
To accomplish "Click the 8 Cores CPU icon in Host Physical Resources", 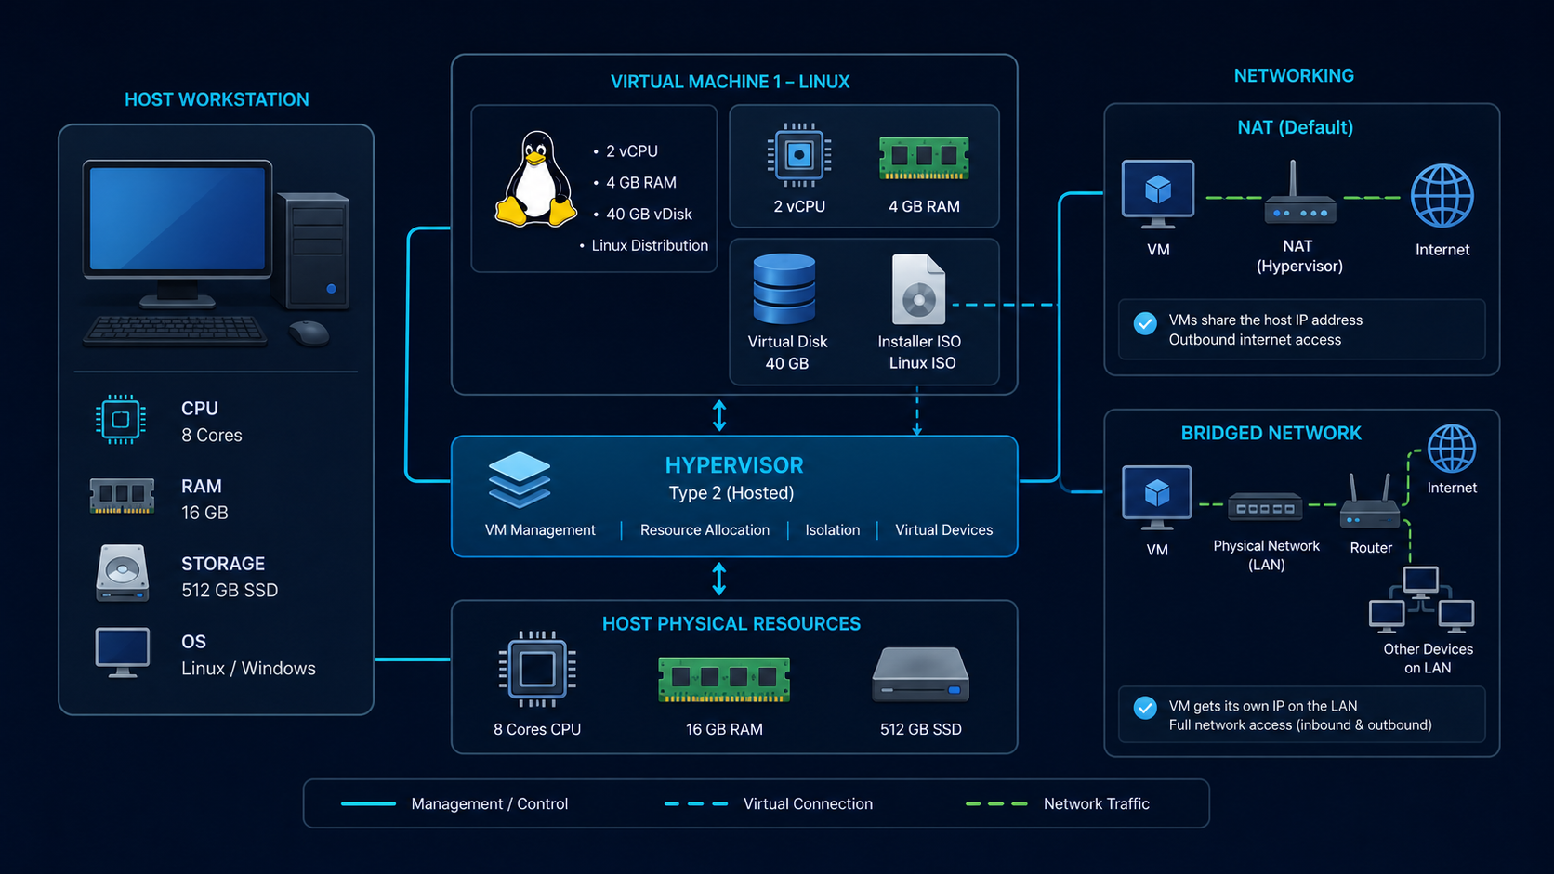I will coord(537,669).
